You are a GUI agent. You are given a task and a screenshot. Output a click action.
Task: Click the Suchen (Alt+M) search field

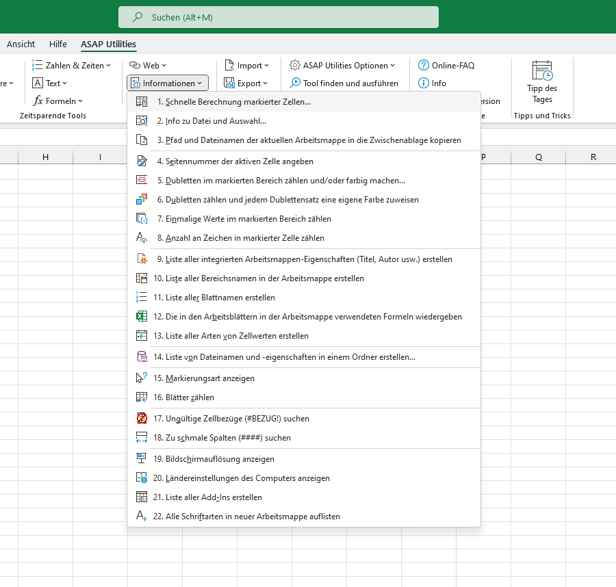(279, 17)
